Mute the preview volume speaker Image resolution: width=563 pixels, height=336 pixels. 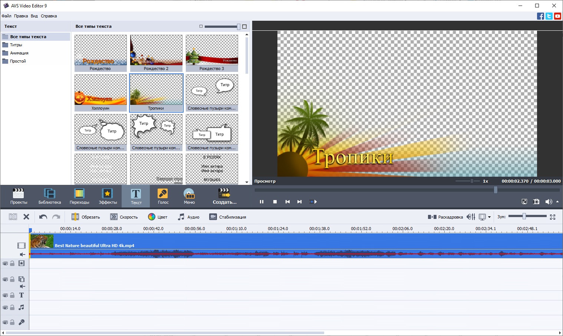point(549,202)
